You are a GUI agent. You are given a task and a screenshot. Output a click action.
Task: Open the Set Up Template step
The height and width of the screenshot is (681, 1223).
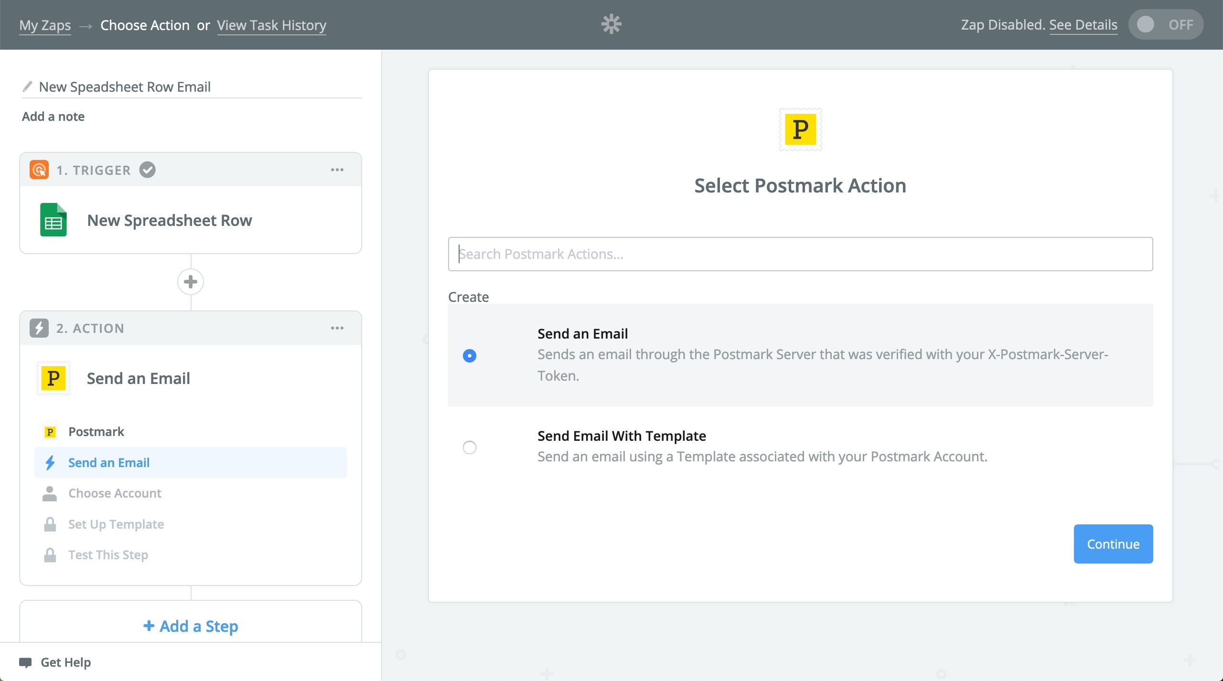point(191,524)
